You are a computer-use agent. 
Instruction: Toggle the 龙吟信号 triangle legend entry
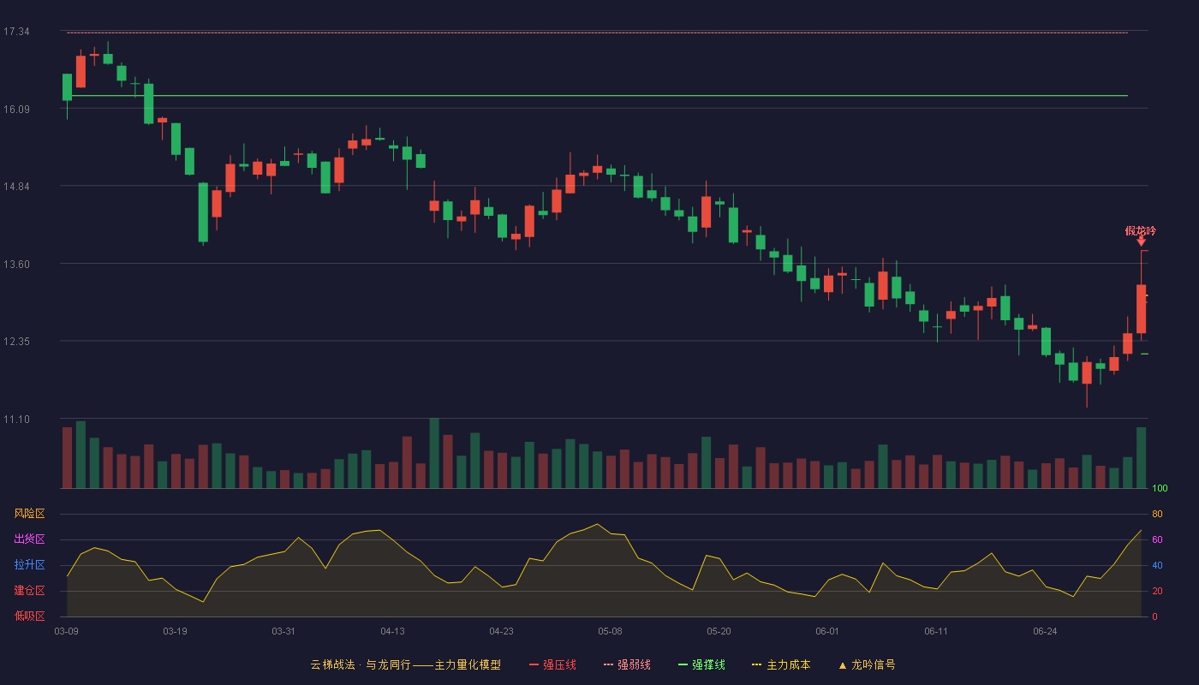(x=867, y=664)
